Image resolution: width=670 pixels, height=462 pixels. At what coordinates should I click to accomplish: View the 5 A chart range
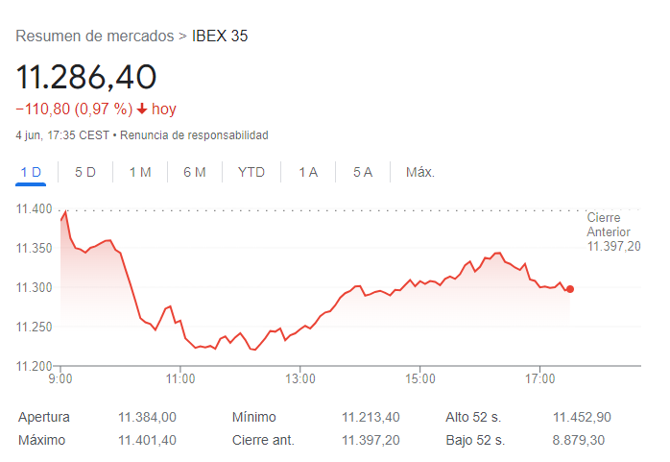pos(363,172)
